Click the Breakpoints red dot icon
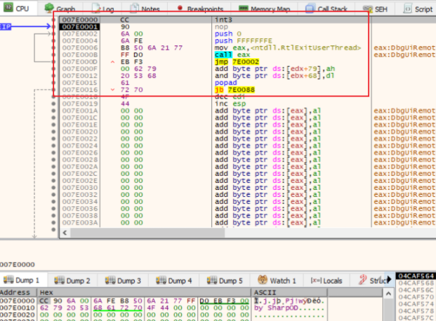 (180, 8)
